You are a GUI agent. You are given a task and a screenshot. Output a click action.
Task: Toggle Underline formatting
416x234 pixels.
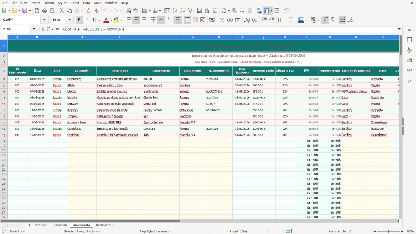(94, 20)
